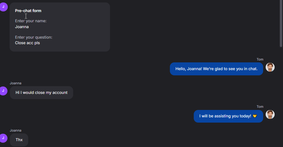Click the 'Joanna' name value in the pre-chat form
The height and width of the screenshot is (147, 283).
pyautogui.click(x=22, y=27)
